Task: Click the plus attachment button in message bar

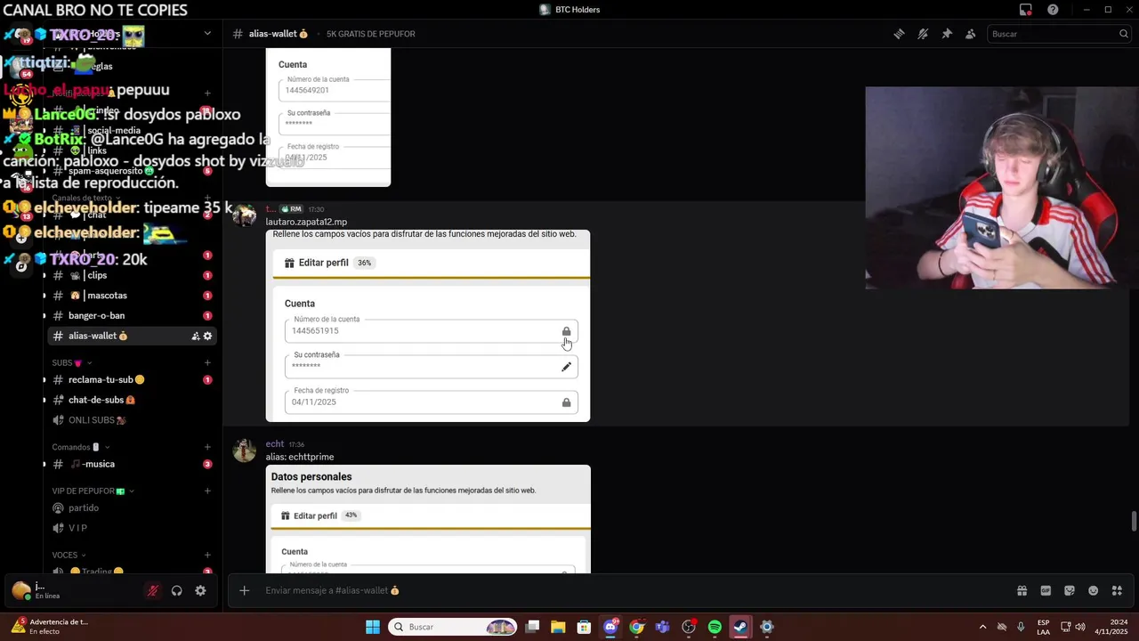Action: click(245, 590)
